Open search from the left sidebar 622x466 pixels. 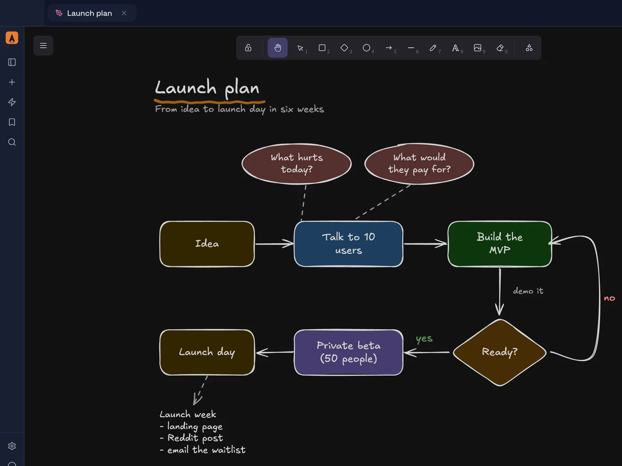[x=12, y=142]
